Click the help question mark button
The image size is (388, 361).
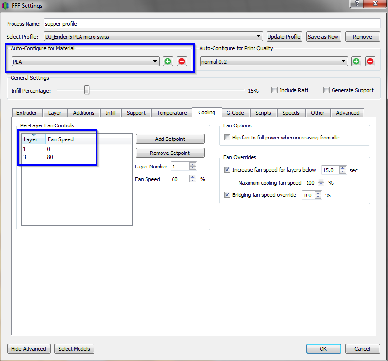coord(357,3)
